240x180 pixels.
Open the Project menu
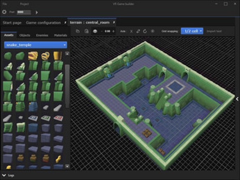tap(24, 4)
